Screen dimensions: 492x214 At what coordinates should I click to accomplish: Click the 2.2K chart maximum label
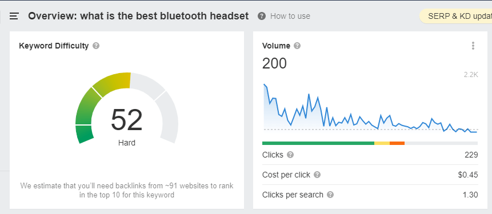471,75
